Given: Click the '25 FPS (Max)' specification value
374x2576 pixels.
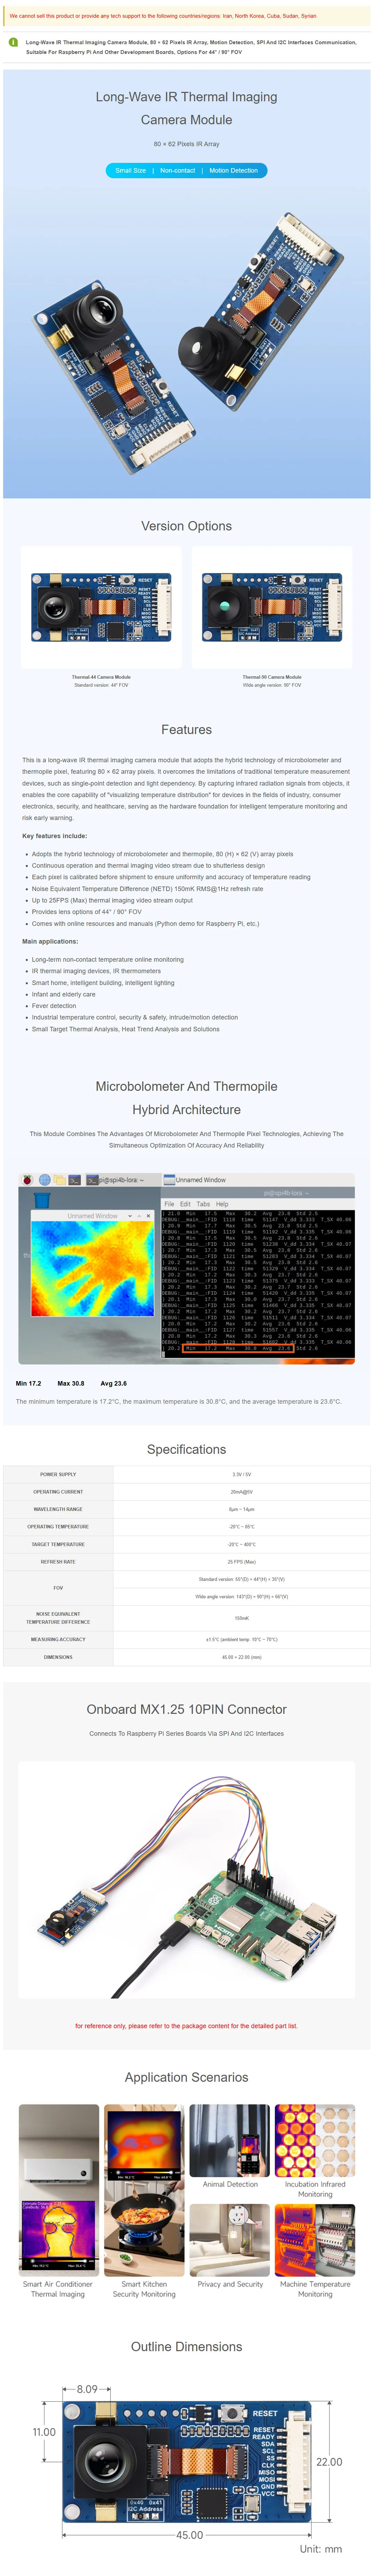Looking at the screenshot, I should pos(242,1562).
